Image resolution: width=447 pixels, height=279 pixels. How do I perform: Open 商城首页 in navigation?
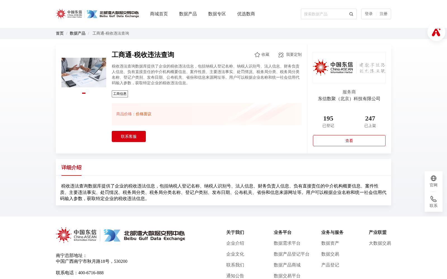[159, 14]
